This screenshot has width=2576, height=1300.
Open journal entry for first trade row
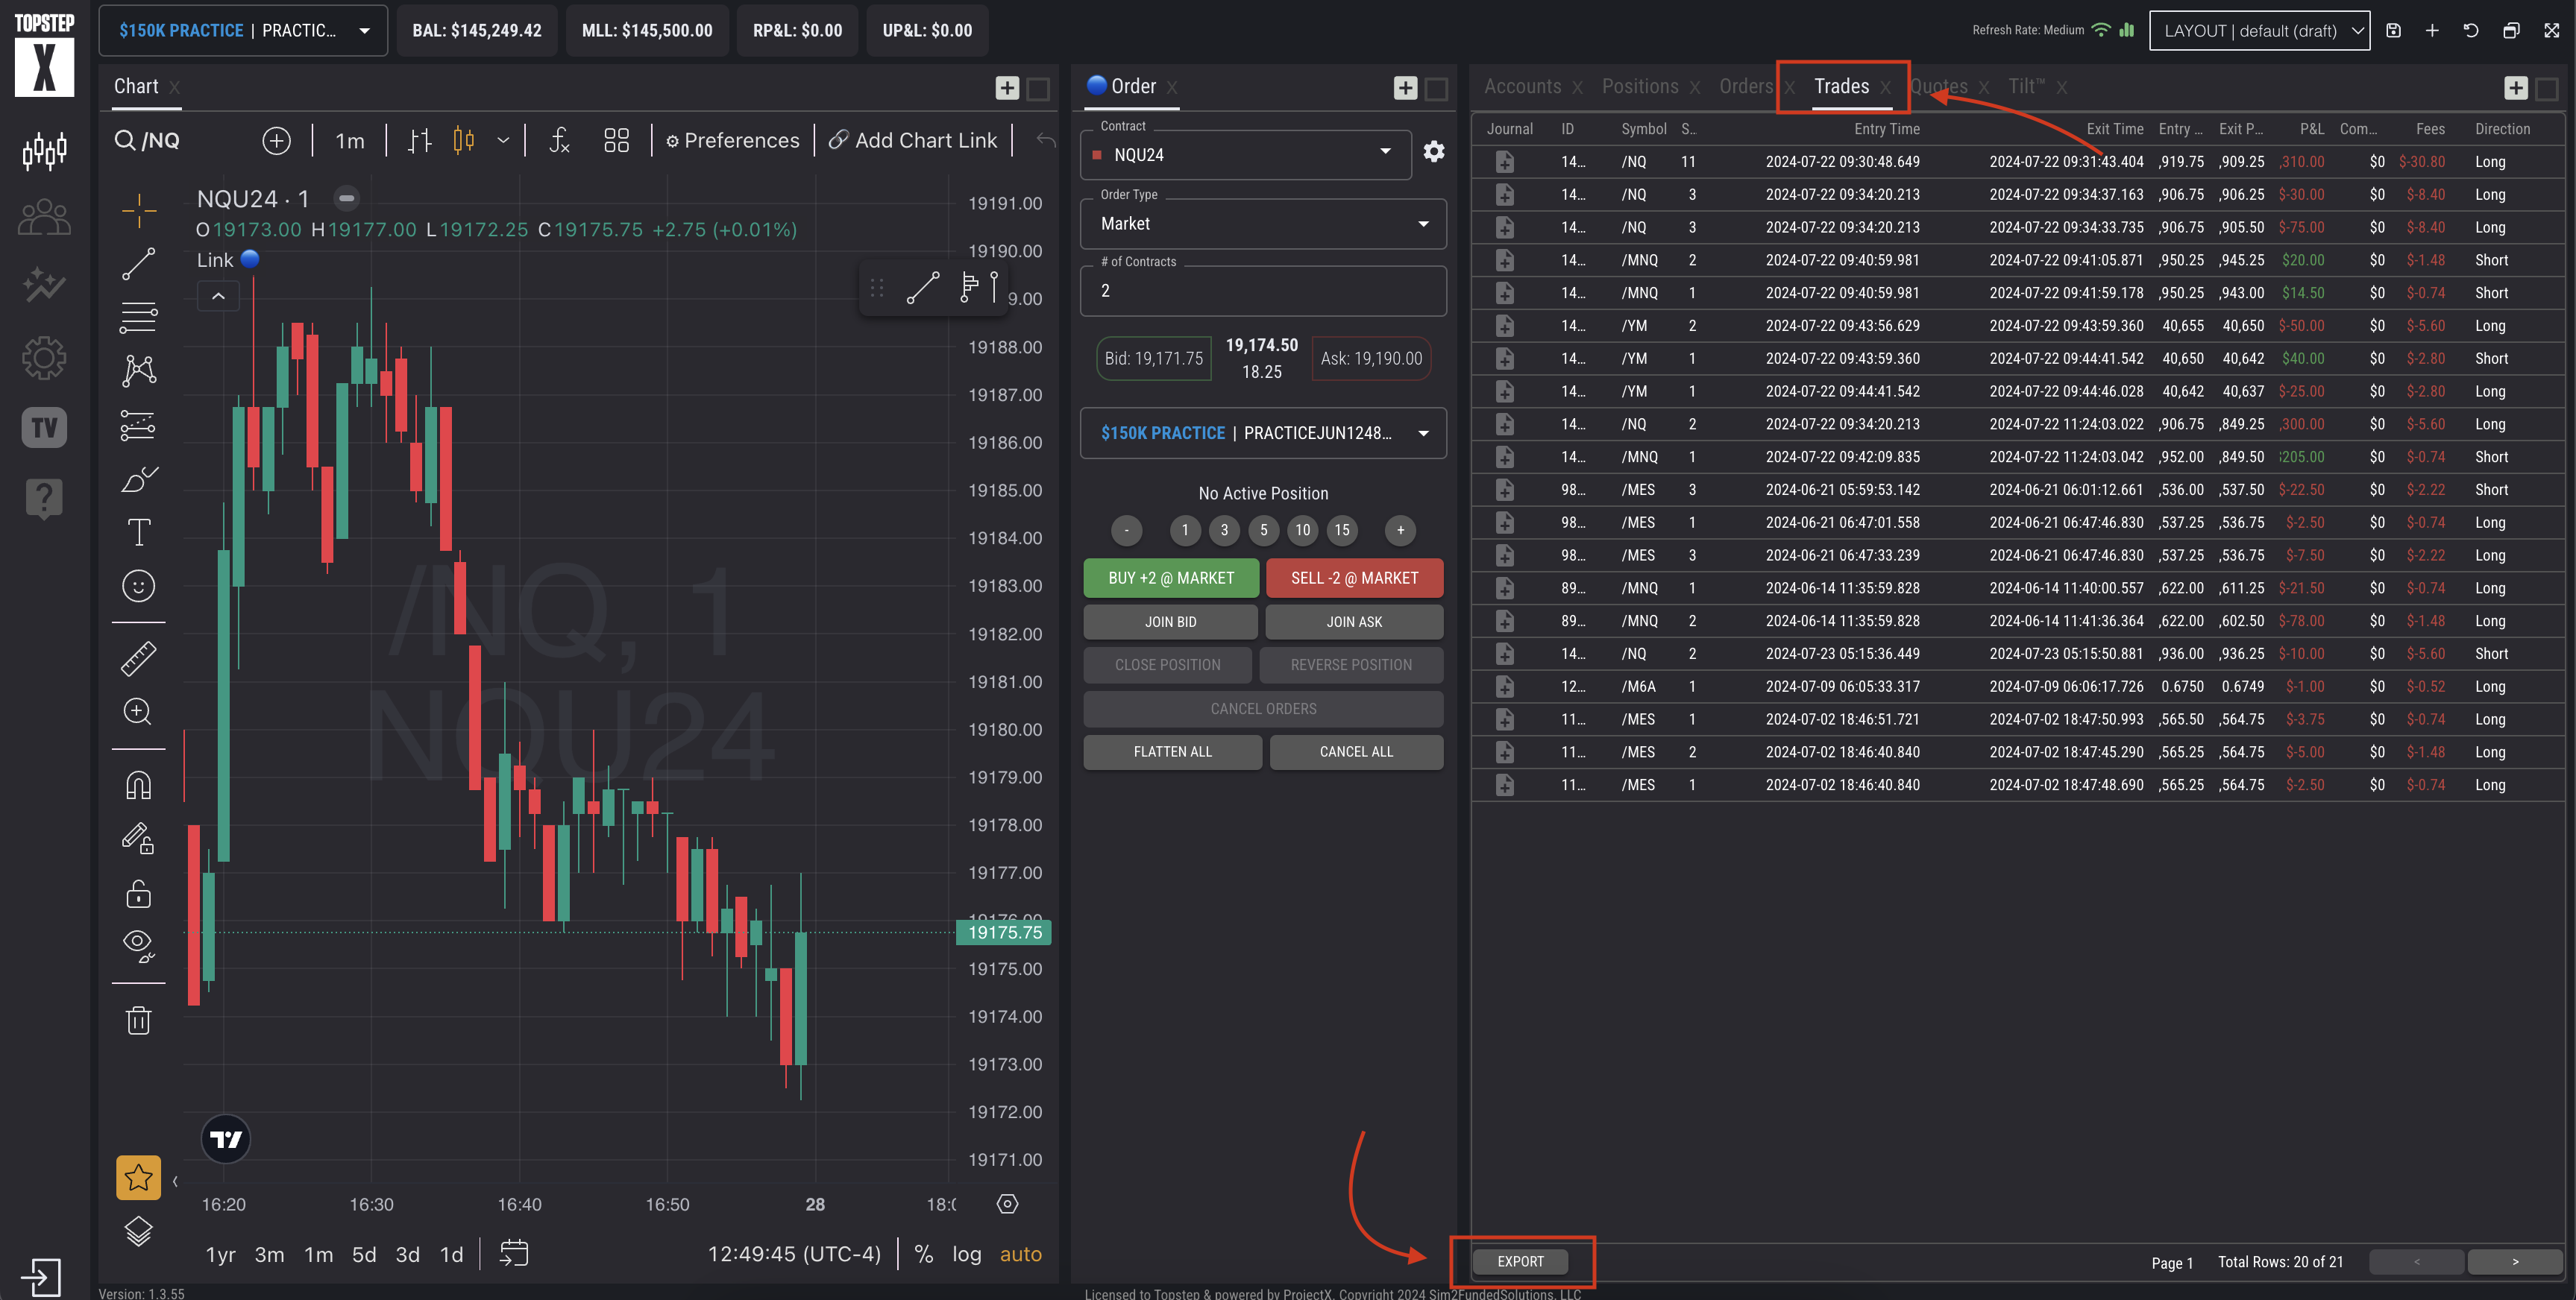tap(1504, 162)
